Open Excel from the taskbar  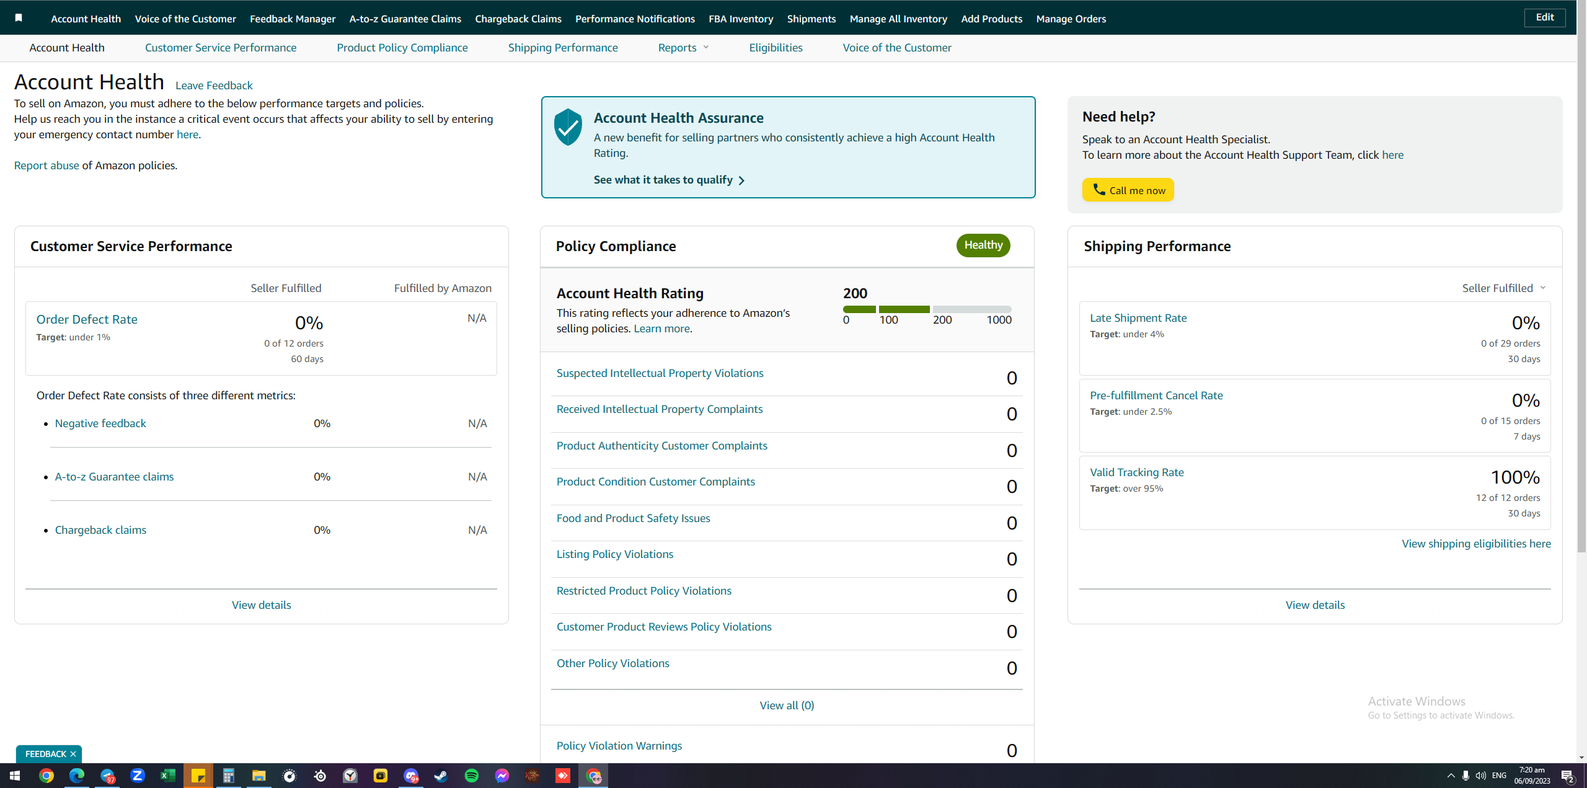[168, 776]
